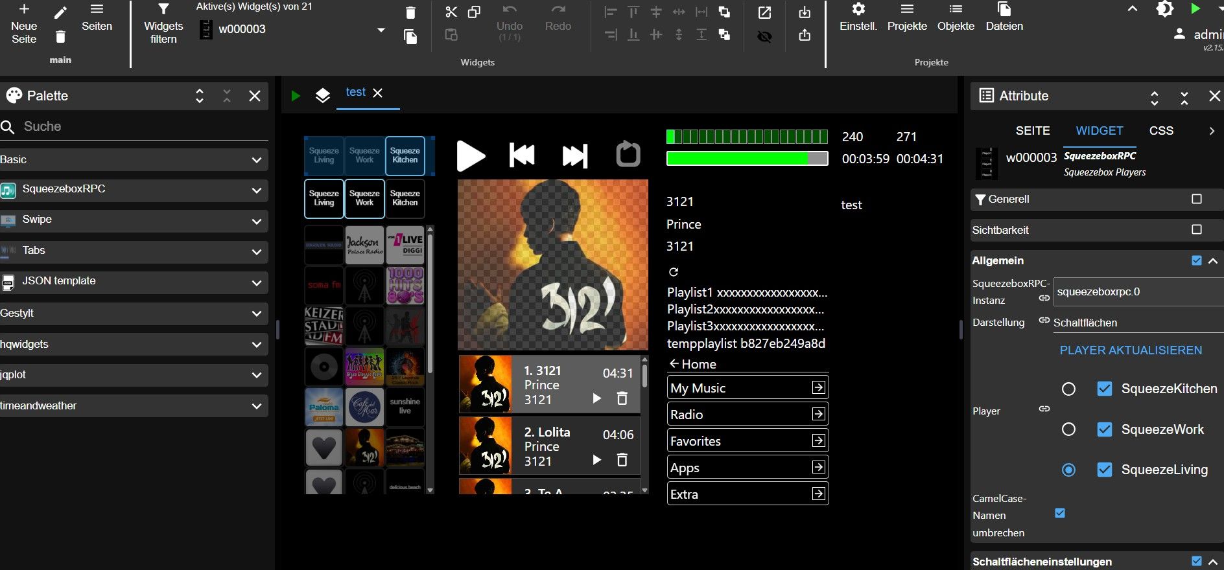The image size is (1224, 570).
Task: Expand the timeandweather palette group
Action: pyautogui.click(x=134, y=405)
